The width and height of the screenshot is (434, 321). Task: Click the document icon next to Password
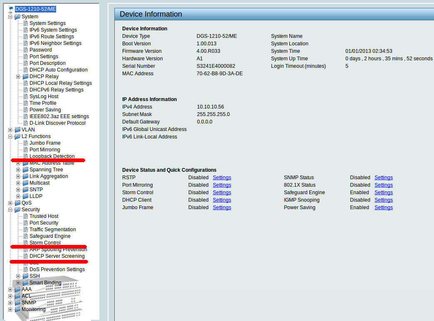coord(25,50)
